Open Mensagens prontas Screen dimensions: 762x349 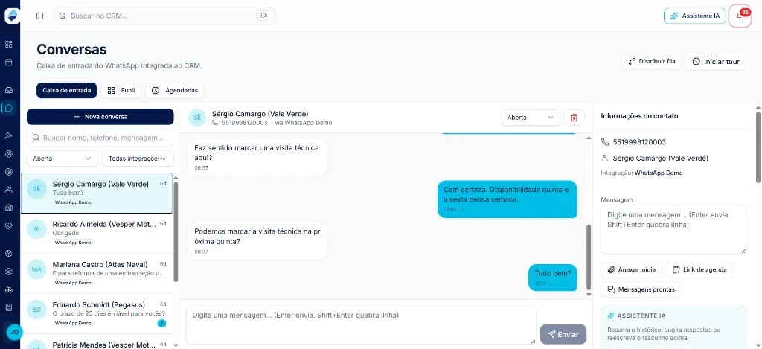[641, 289]
